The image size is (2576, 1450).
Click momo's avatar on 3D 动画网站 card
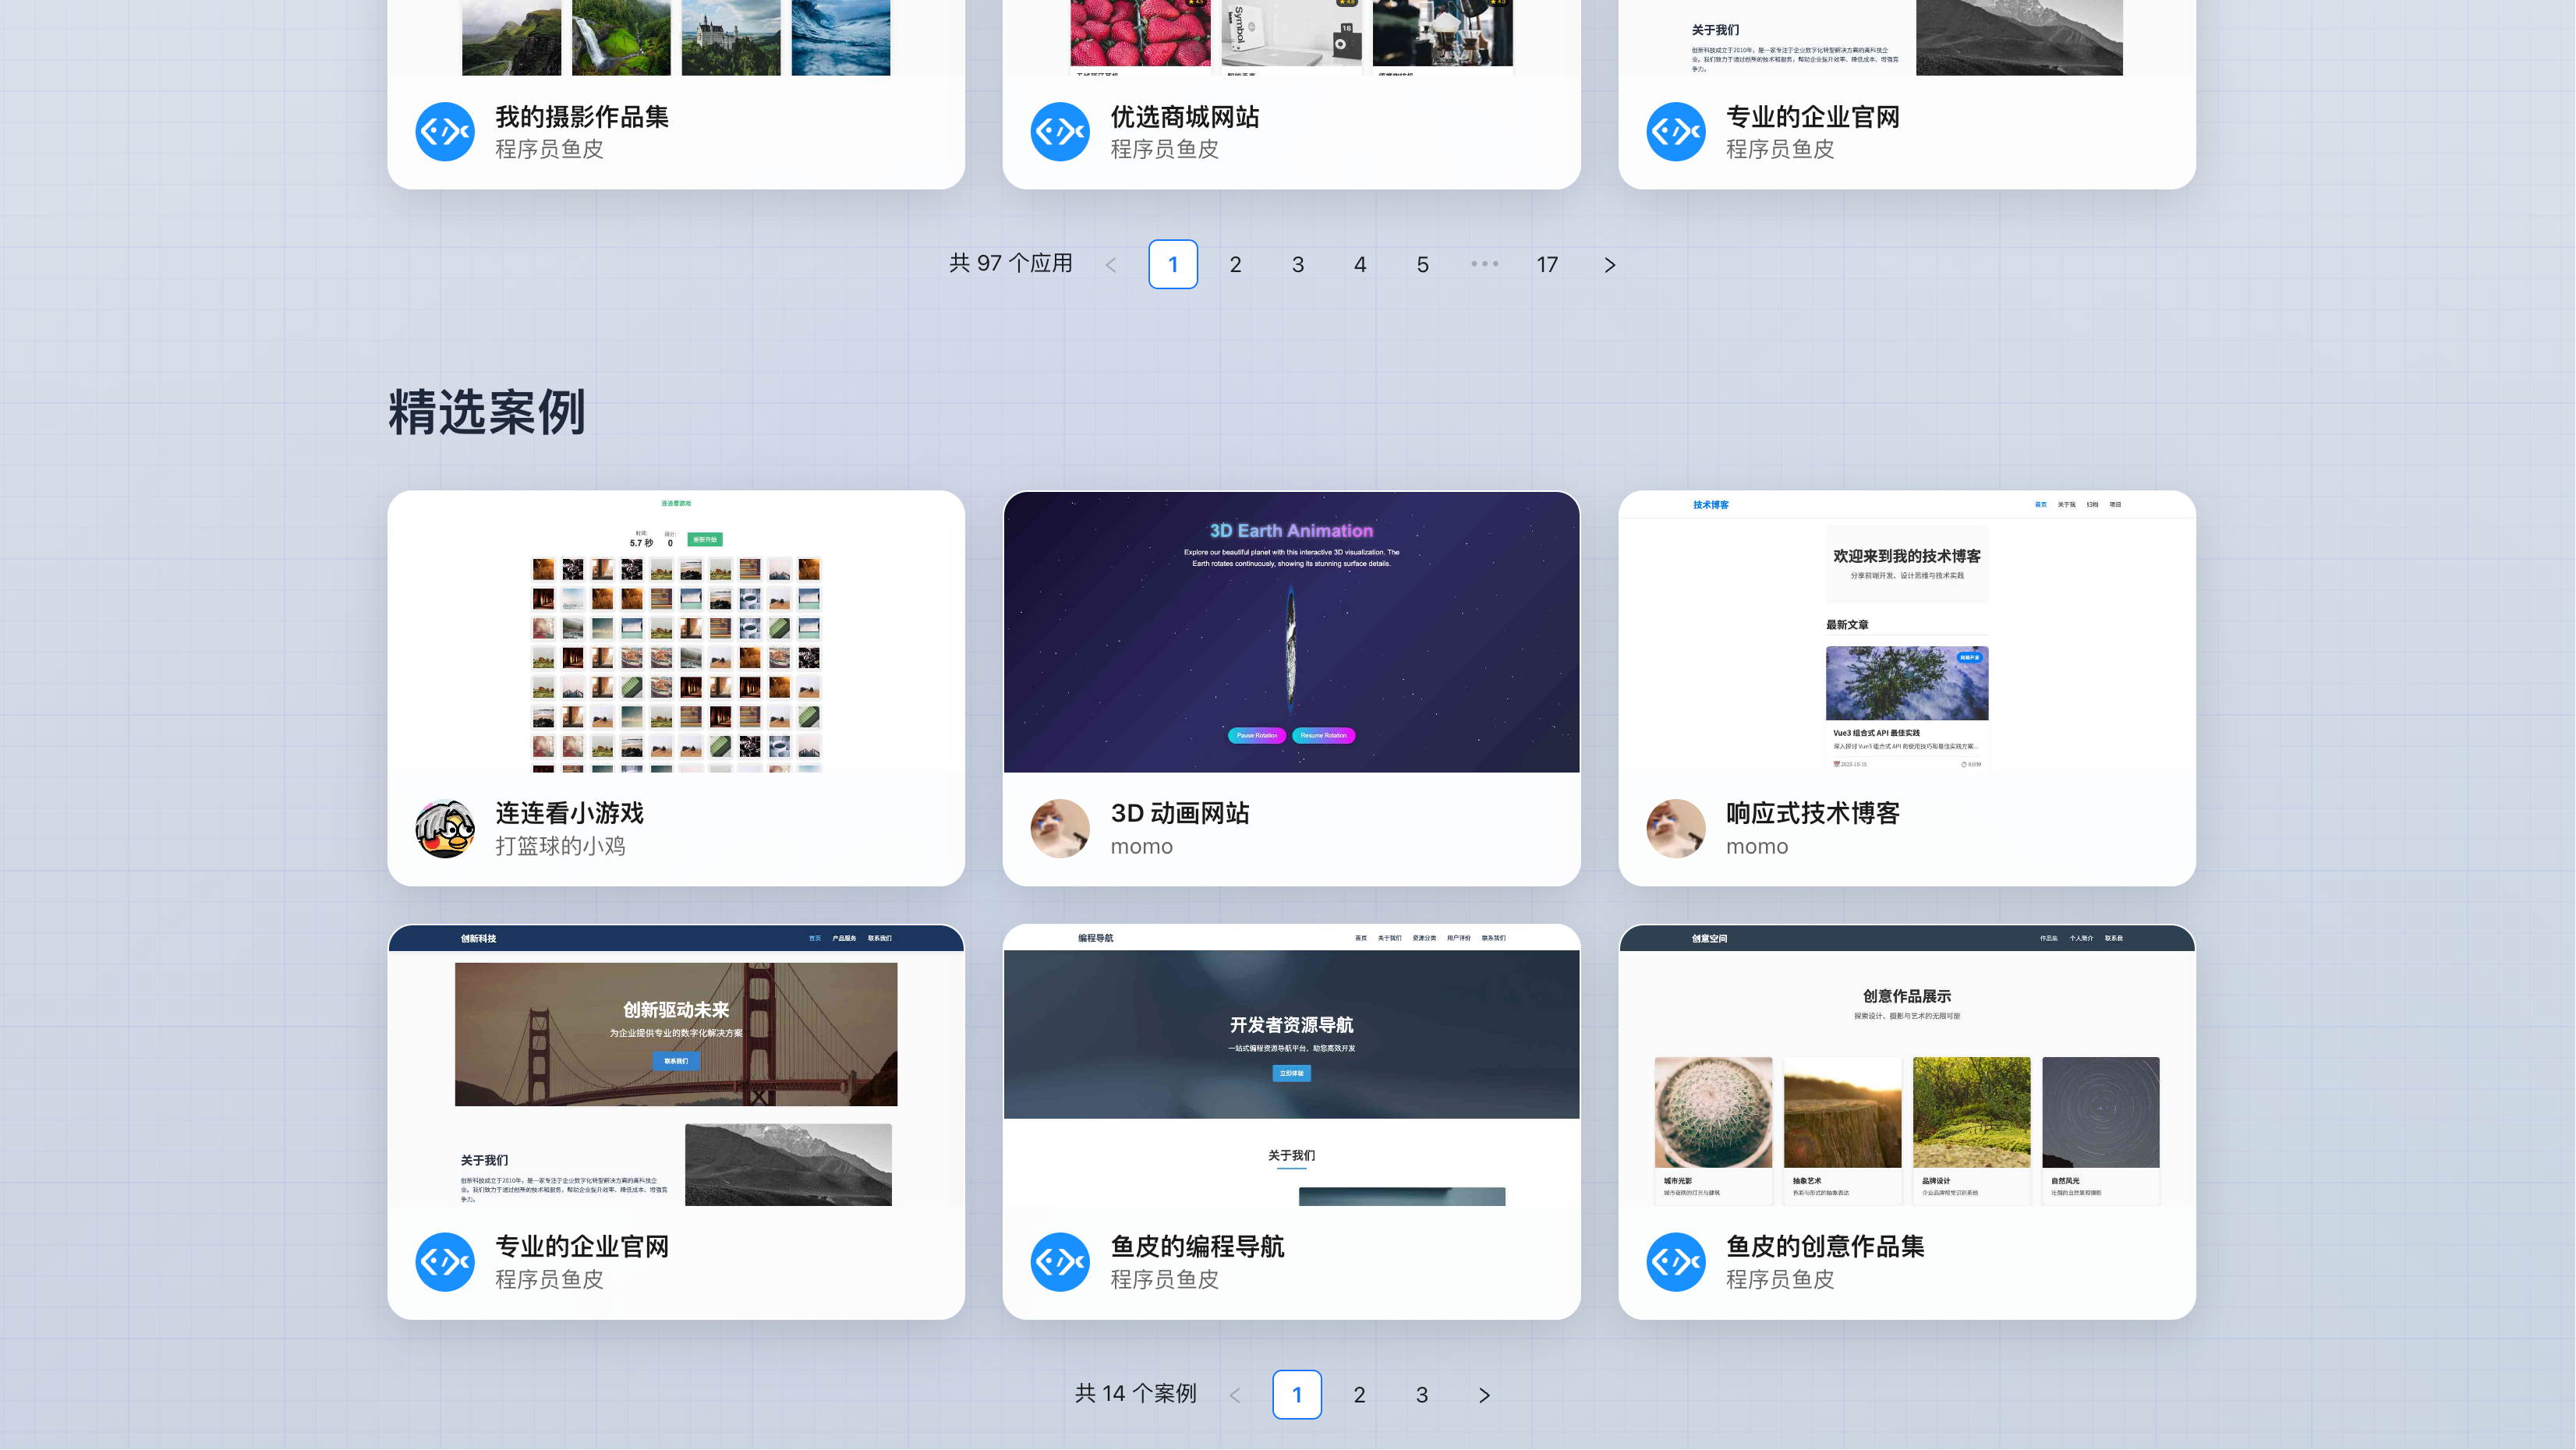(x=1060, y=828)
